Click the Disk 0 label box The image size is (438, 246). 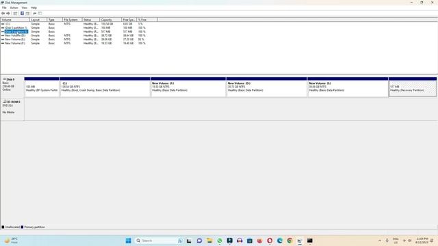12,87
